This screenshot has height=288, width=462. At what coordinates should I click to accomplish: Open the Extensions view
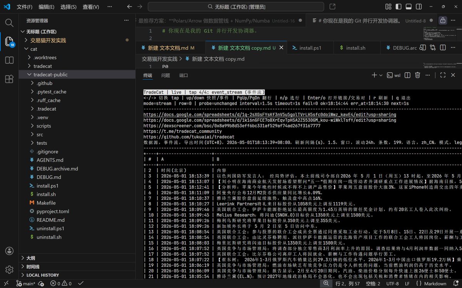9,79
